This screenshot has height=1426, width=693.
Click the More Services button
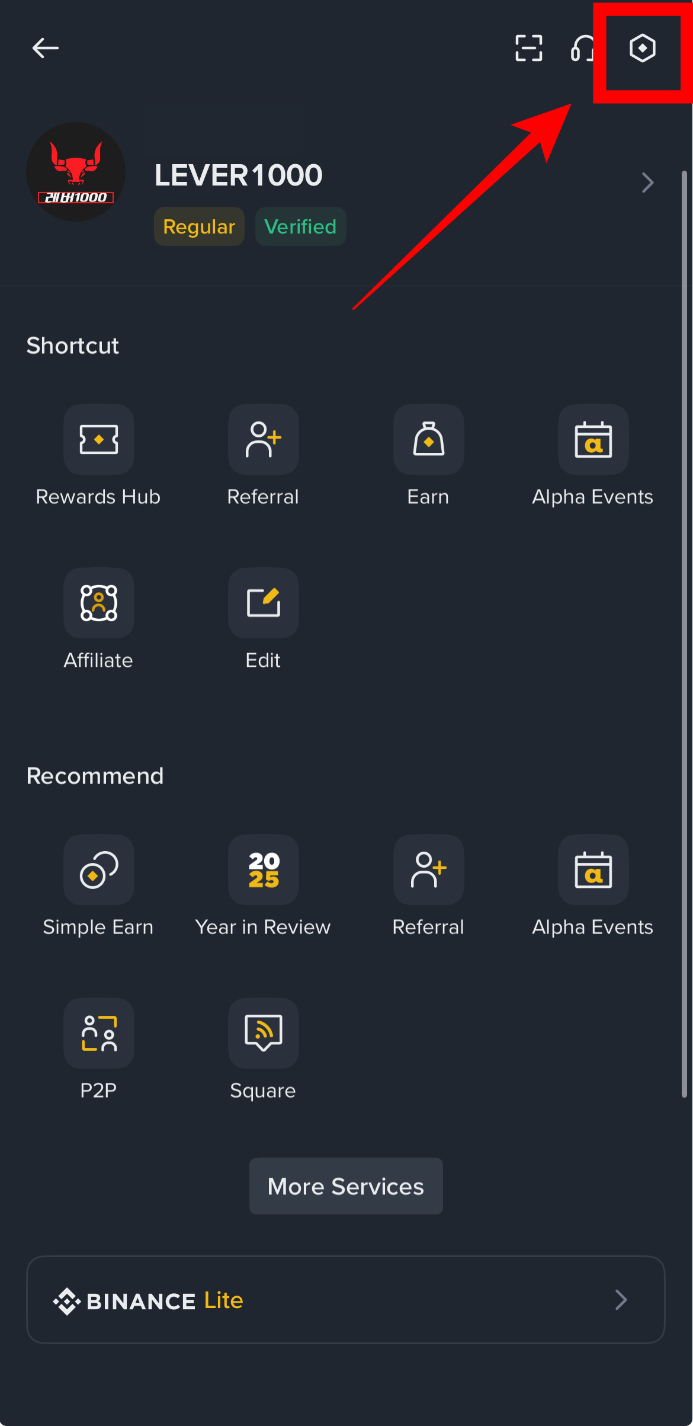pyautogui.click(x=346, y=1186)
